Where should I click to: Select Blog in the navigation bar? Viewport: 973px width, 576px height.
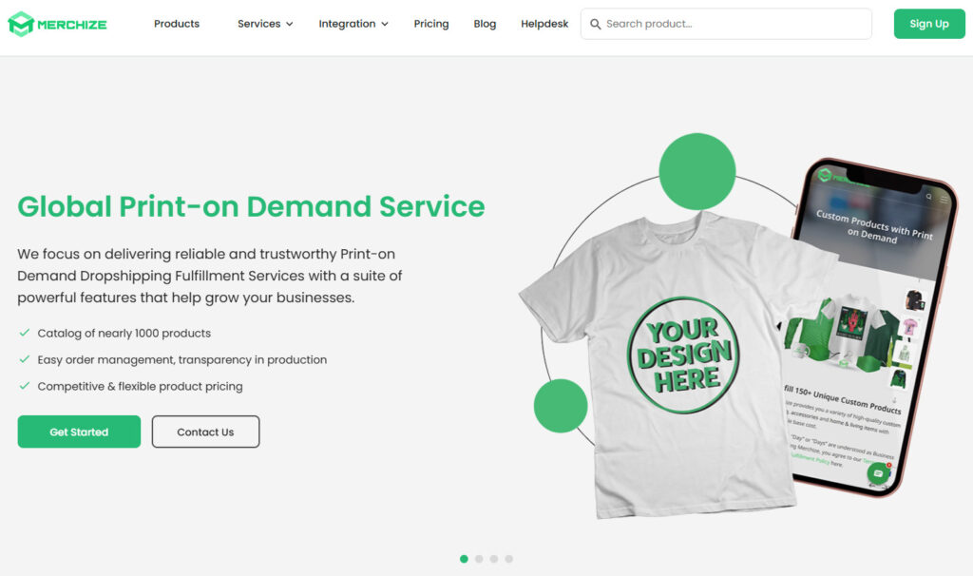coord(485,24)
